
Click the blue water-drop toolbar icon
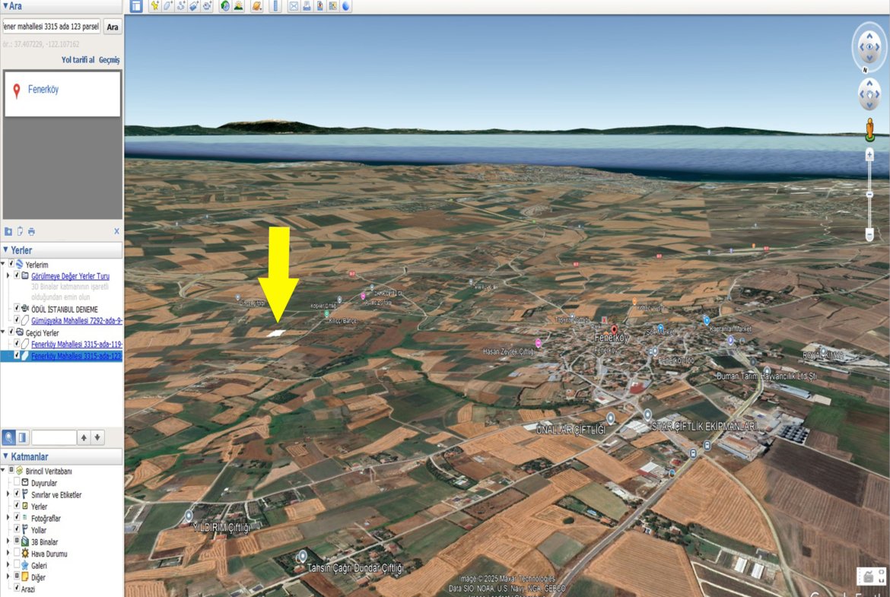(345, 6)
